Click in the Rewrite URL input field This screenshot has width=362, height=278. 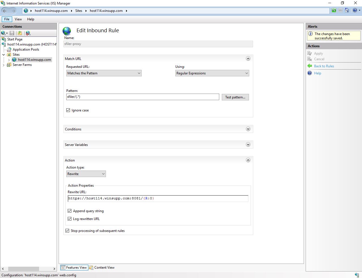pyautogui.click(x=158, y=199)
